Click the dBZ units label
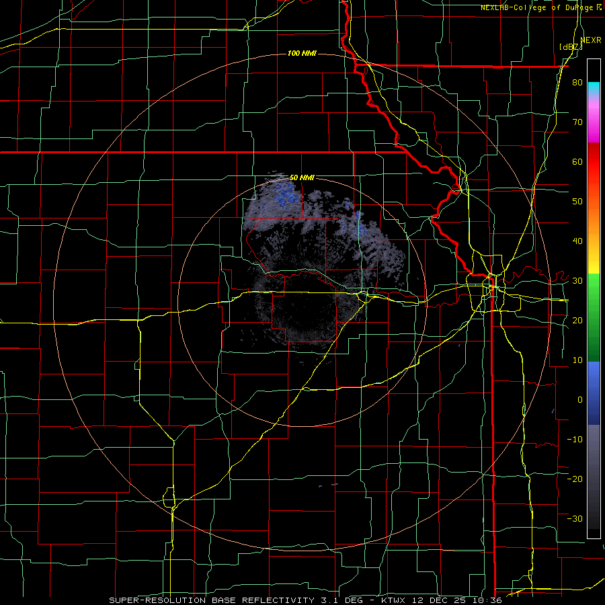 571,46
